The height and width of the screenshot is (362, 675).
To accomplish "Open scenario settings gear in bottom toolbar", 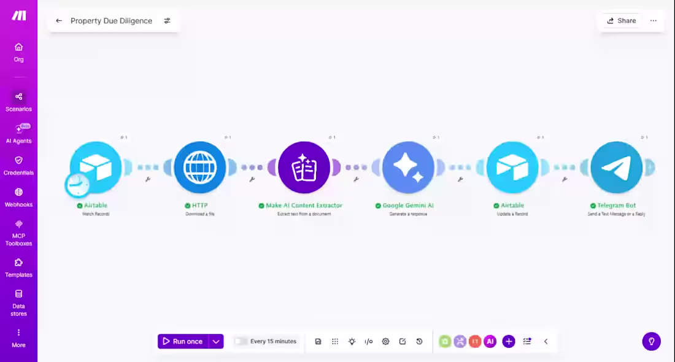I will coord(386,341).
